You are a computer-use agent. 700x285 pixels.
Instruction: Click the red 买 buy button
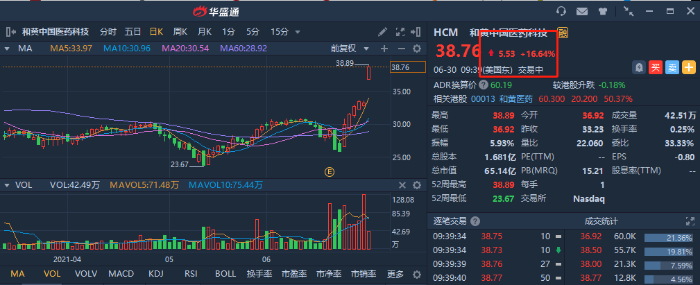(x=656, y=68)
